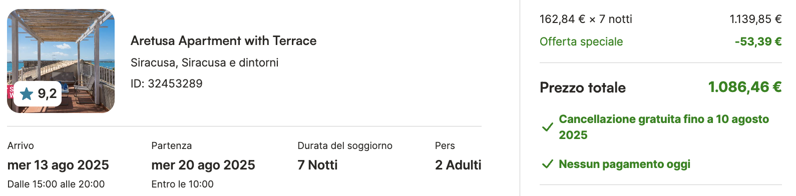The width and height of the screenshot is (796, 196).
Task: Click the 2 Adulti guests value
Action: [x=458, y=165]
